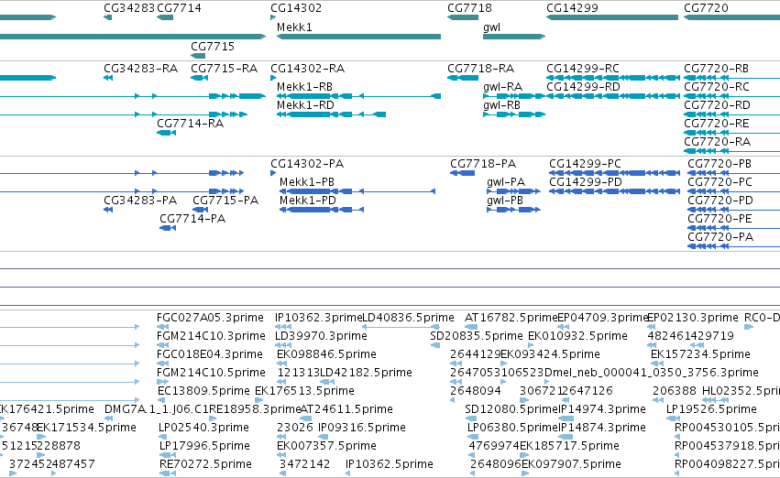Select the gwl-RB transcript label
780x478 pixels.
click(501, 105)
